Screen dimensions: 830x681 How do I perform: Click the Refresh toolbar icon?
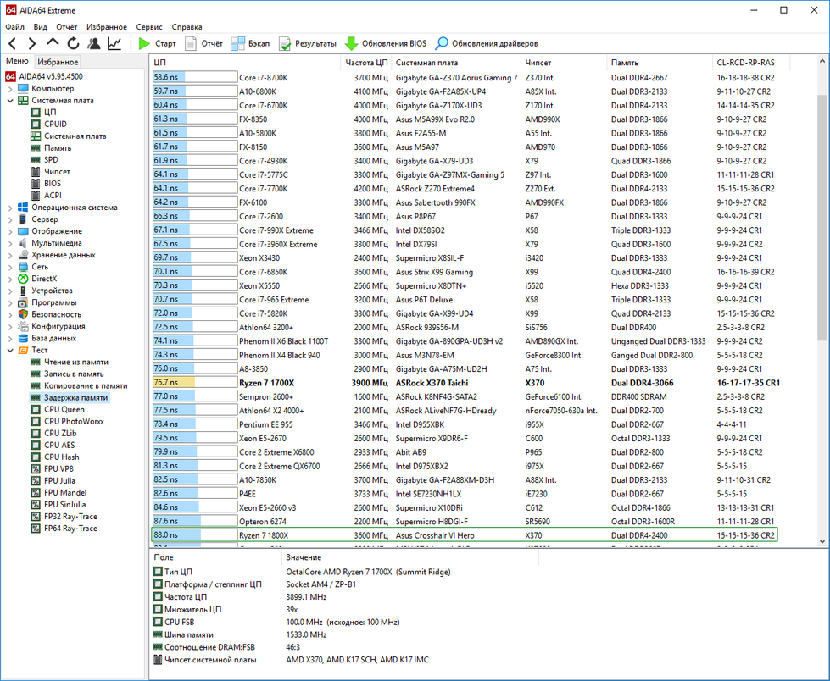point(74,43)
